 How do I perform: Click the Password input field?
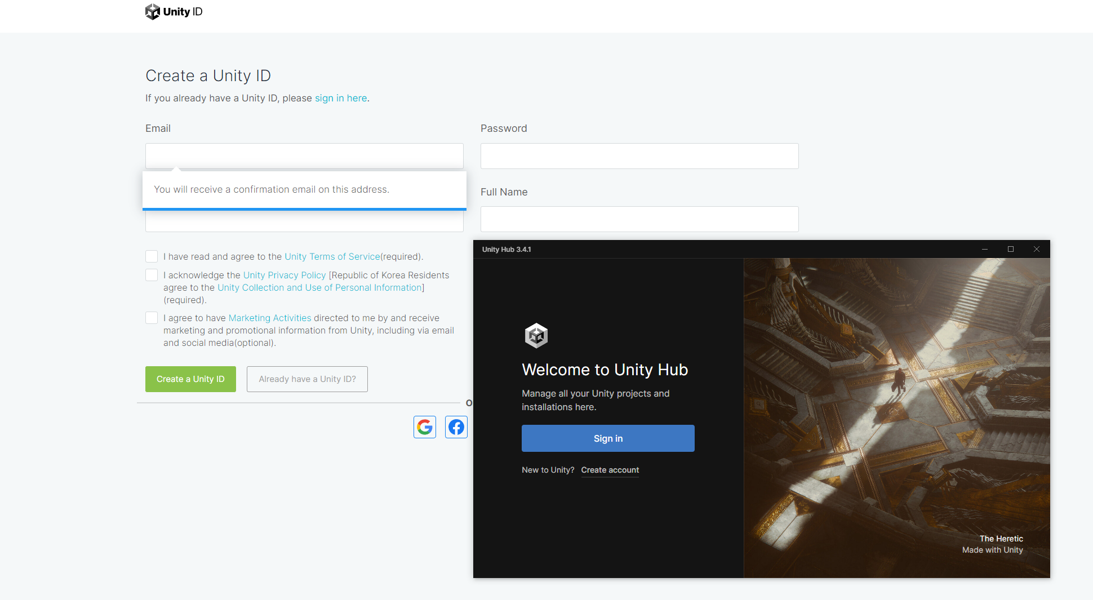point(639,156)
